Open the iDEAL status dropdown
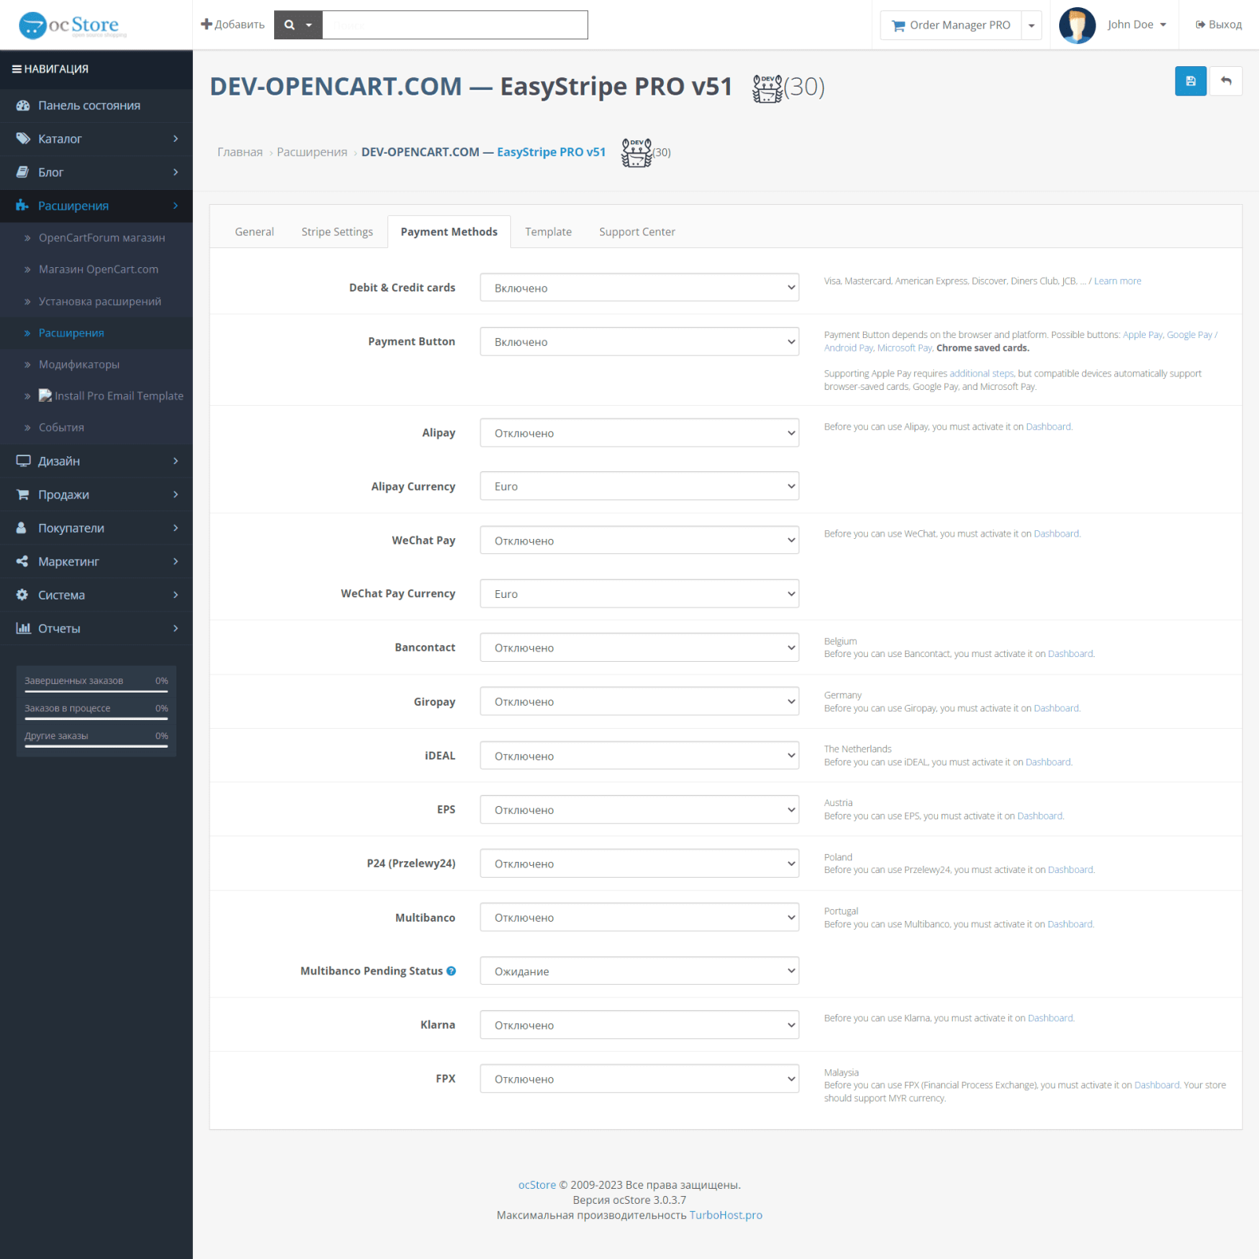Image resolution: width=1260 pixels, height=1259 pixels. tap(639, 756)
